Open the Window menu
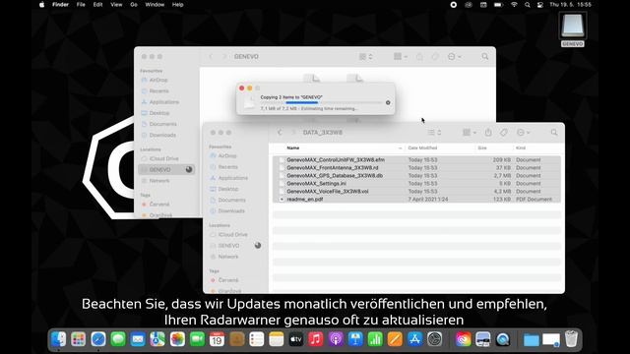The image size is (630, 354). [x=155, y=5]
